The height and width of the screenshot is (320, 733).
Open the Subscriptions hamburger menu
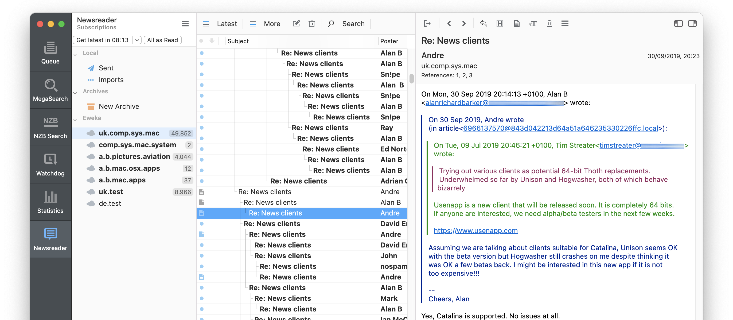coord(185,23)
